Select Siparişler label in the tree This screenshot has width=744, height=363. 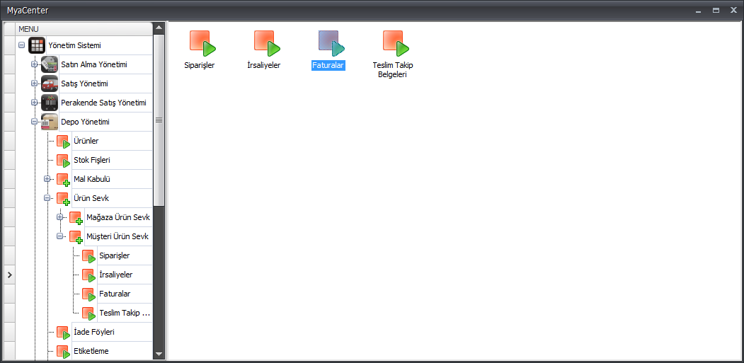[x=115, y=256]
